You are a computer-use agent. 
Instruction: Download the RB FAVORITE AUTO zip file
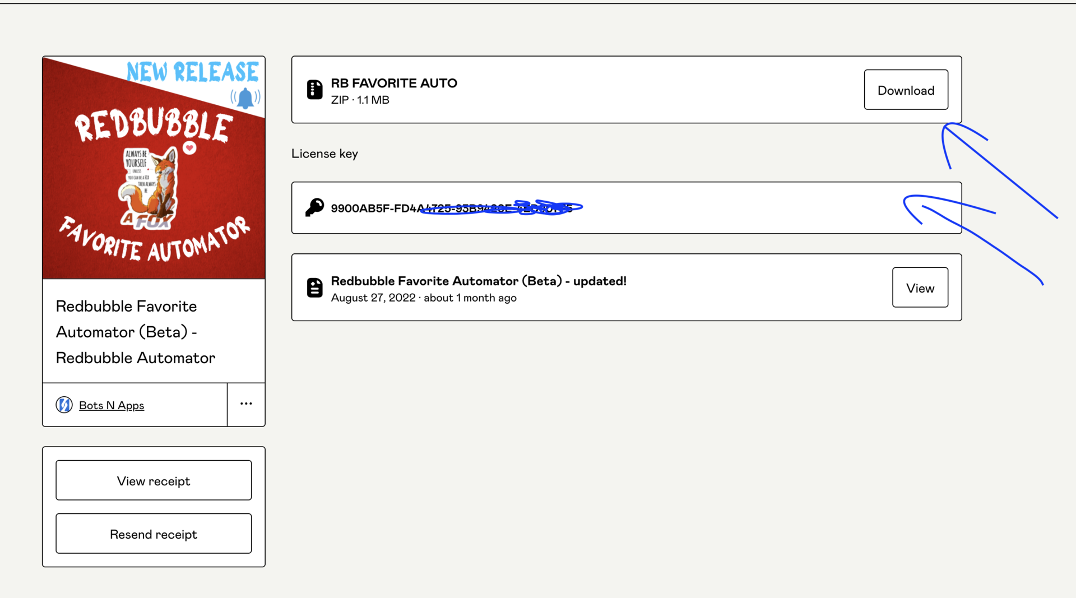click(x=906, y=90)
